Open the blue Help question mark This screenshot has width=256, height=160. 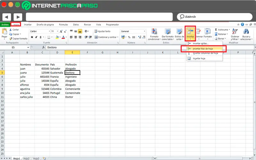243,25
